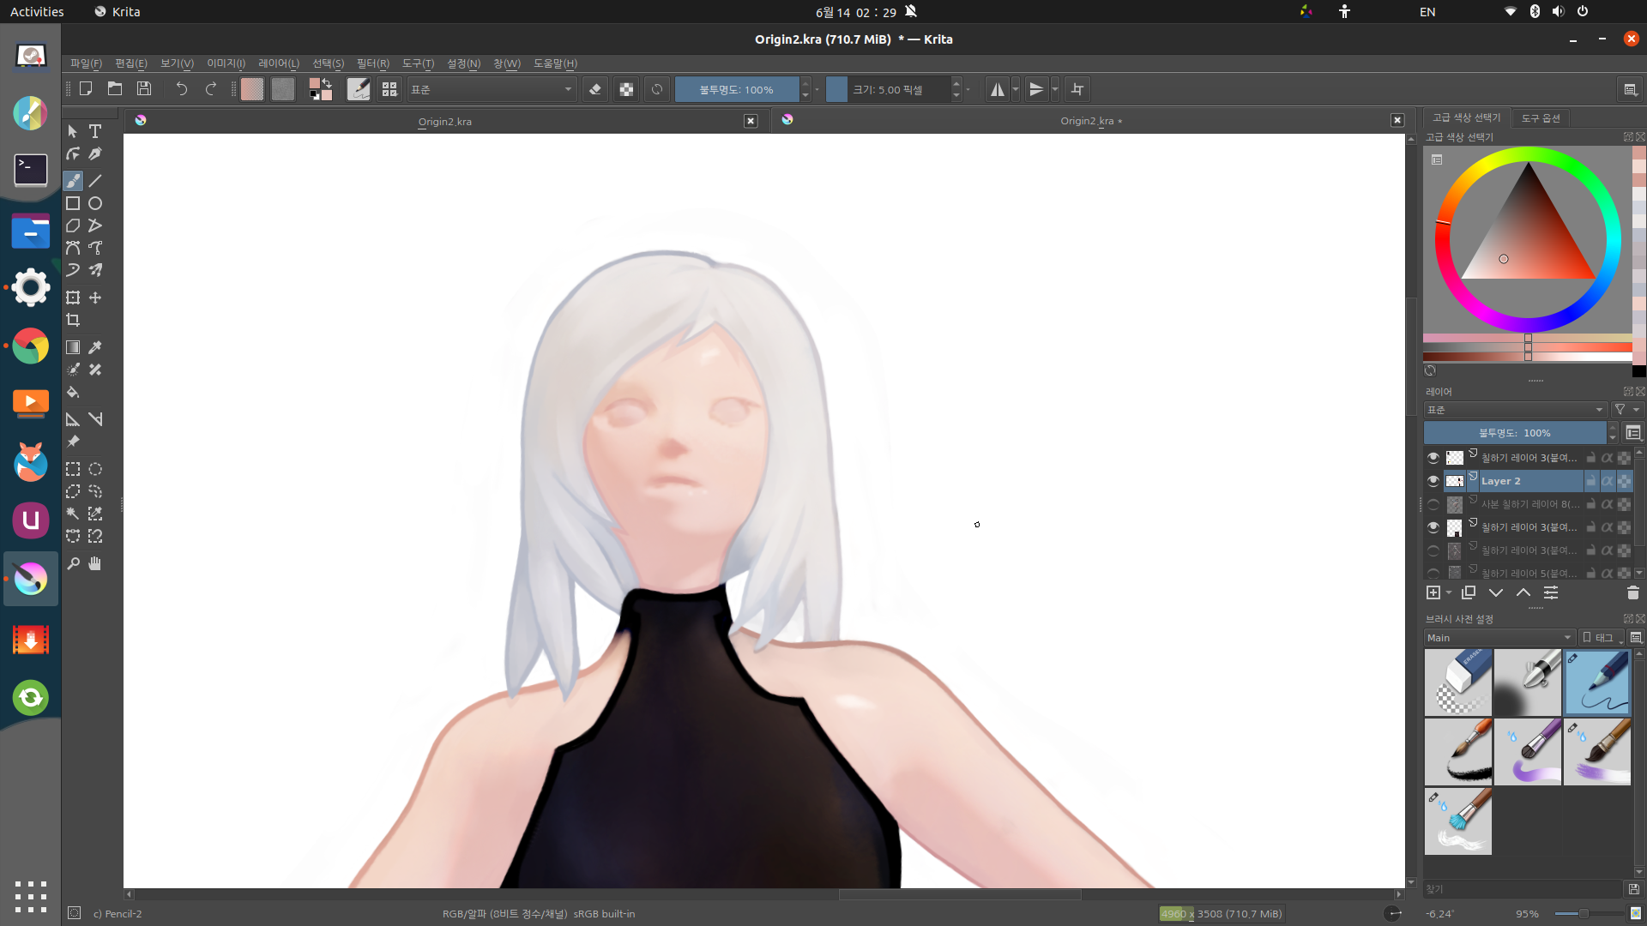Viewport: 1647px width, 926px height.
Task: Select the Crop tool
Action: pos(73,320)
